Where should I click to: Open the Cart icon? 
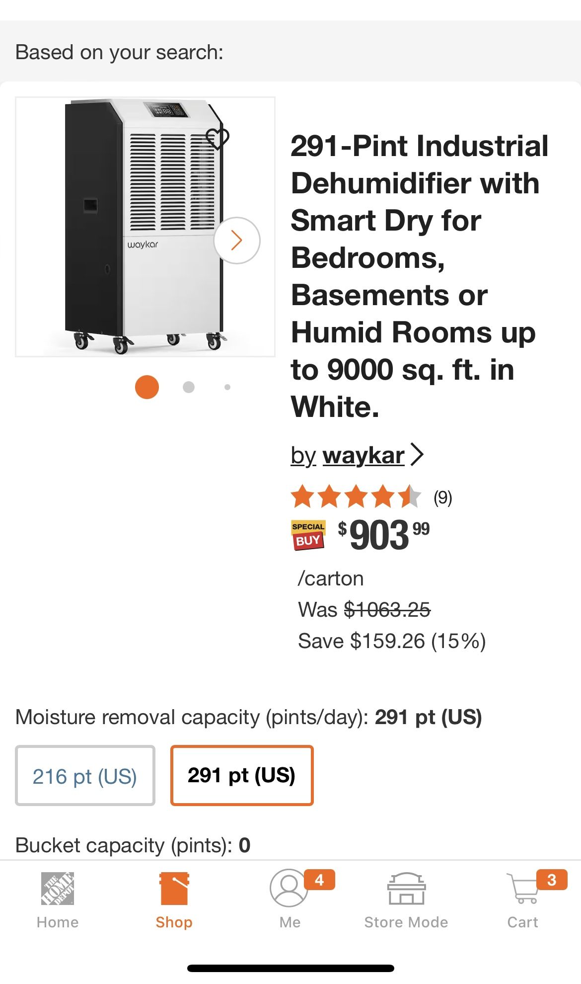tap(522, 890)
